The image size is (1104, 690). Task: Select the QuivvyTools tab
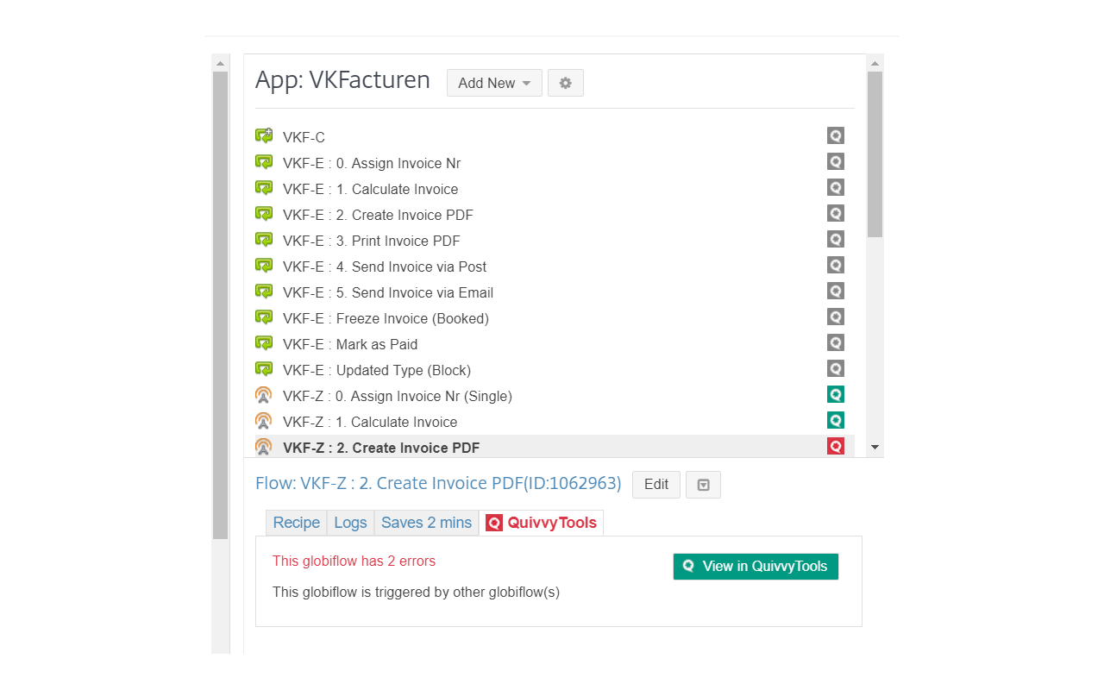coord(542,523)
